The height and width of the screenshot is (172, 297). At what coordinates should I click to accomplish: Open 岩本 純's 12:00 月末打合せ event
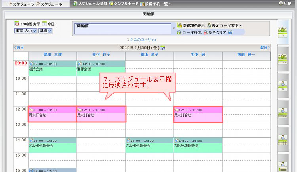(x=198, y=115)
